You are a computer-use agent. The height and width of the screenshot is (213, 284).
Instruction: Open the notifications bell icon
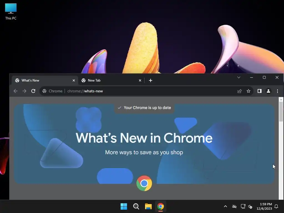[x=277, y=206]
